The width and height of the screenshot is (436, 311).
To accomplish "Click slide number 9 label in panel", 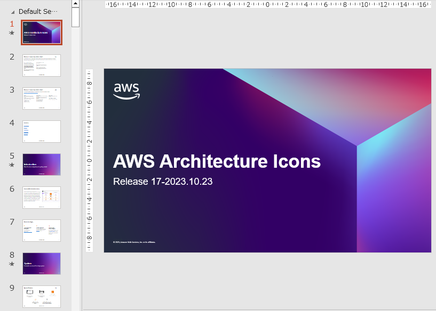I will click(x=12, y=288).
